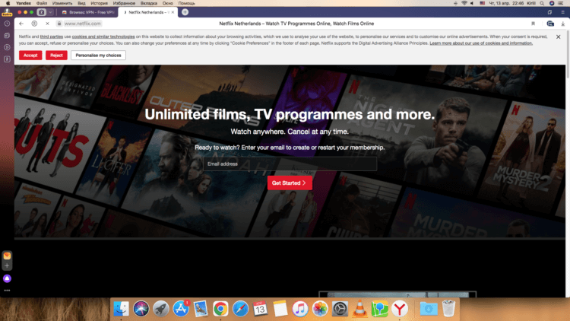Open the orange service icon in sidebar
Screen dimensions: 570x321
pyautogui.click(x=7, y=256)
